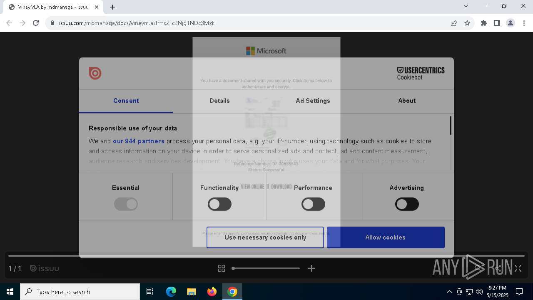Switch to the Consent tab
The width and height of the screenshot is (533, 300).
tap(126, 101)
